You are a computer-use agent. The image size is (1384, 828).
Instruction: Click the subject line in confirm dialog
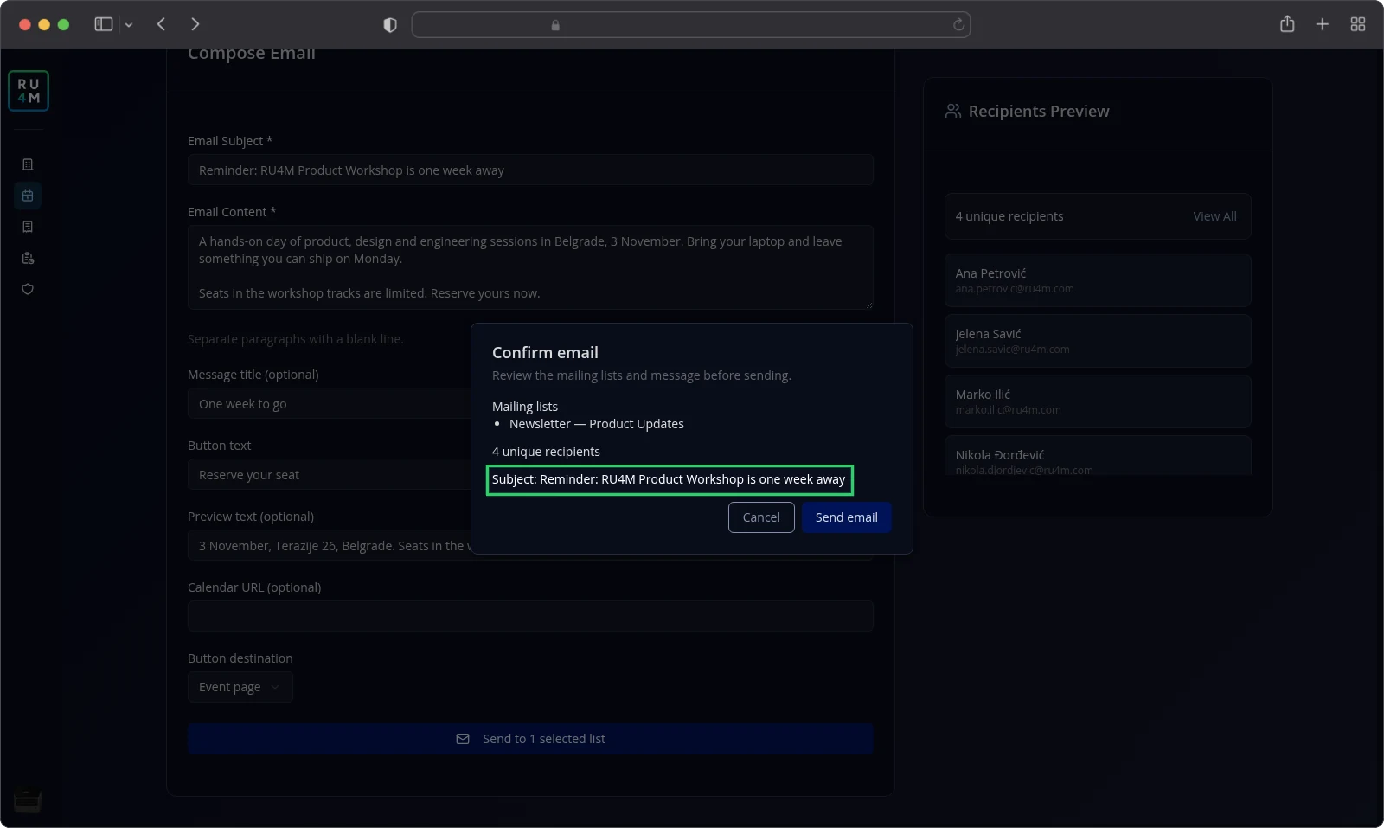[x=670, y=479]
